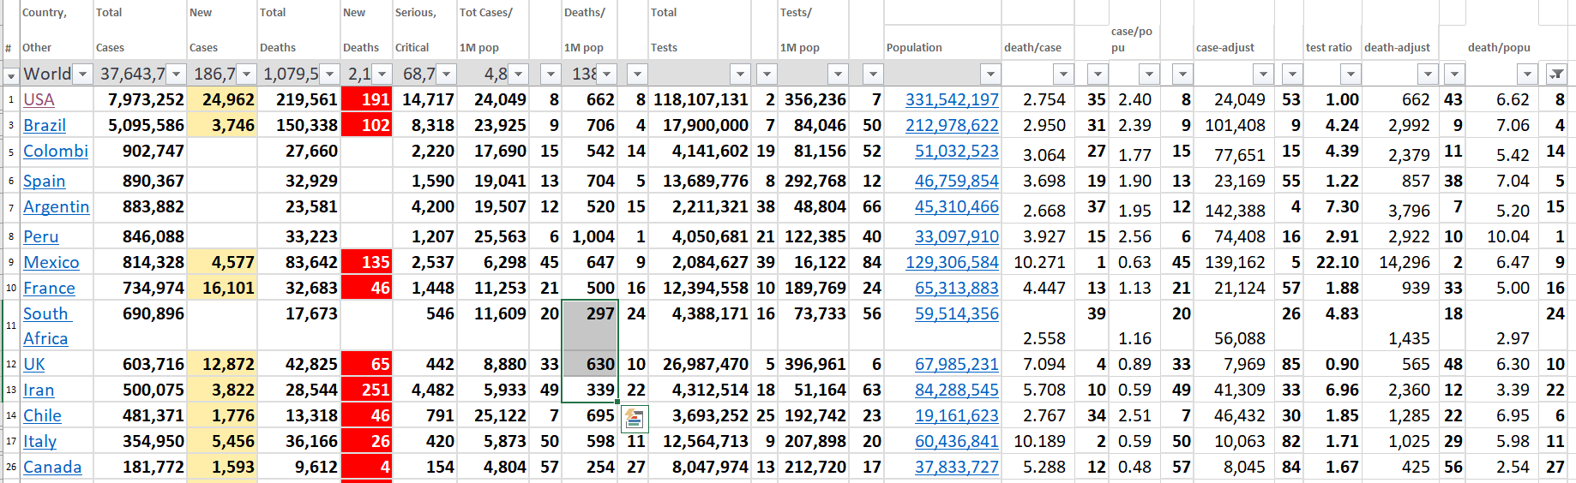Open the USA country hyperlink

coord(39,99)
